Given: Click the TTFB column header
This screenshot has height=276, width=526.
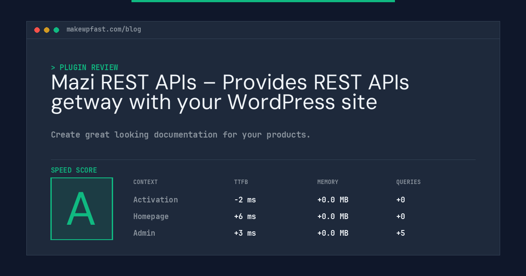Looking at the screenshot, I should pos(241,182).
